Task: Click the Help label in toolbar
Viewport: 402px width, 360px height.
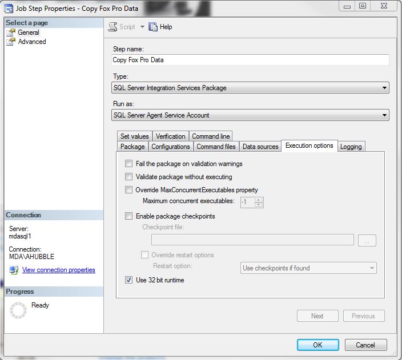Action: tap(166, 27)
